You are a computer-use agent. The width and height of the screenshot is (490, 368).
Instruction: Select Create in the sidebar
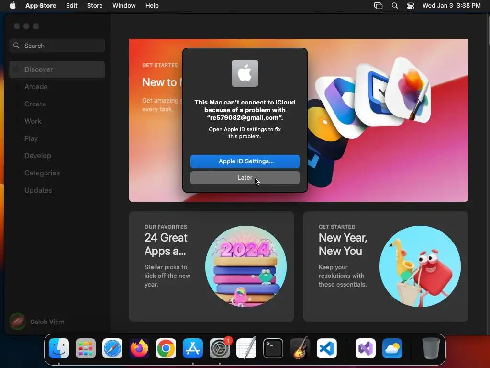(x=57, y=104)
